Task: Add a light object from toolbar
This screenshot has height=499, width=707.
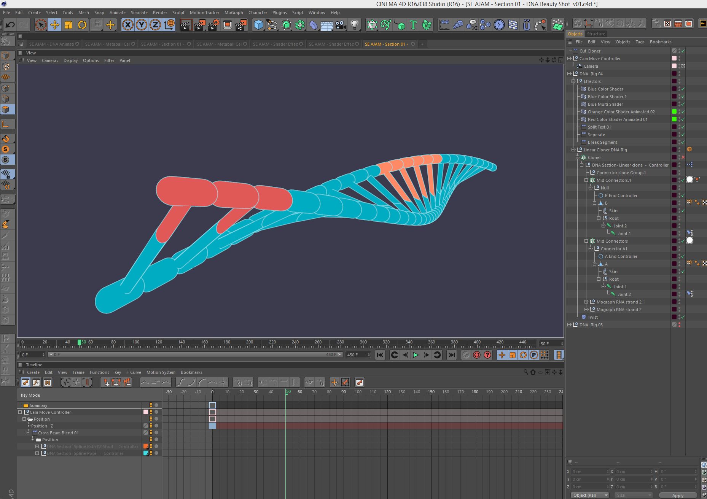Action: 355,25
